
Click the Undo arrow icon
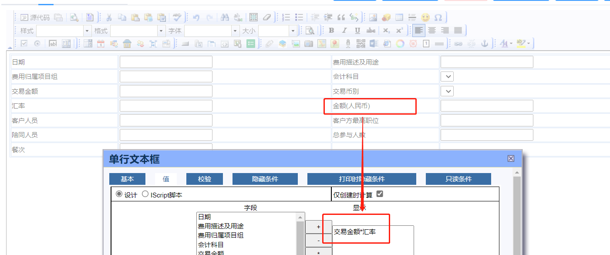click(x=196, y=17)
